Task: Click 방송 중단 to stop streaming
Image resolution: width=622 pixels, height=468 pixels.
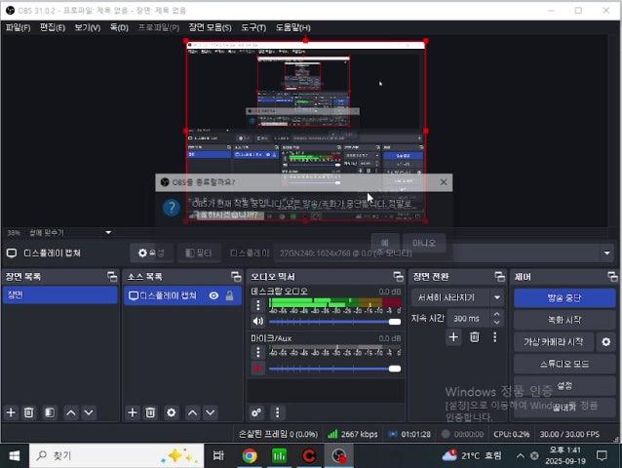Action: point(564,297)
